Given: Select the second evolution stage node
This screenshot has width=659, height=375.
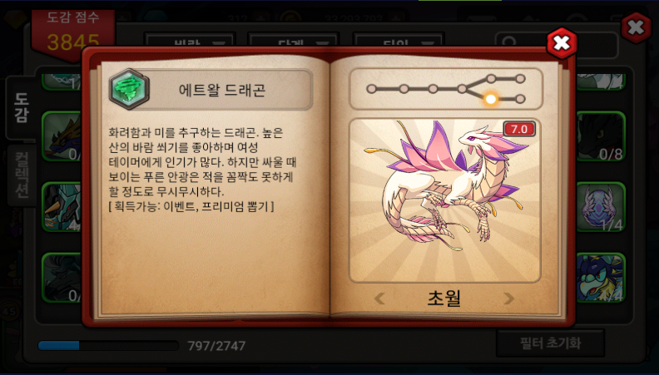Looking at the screenshot, I should pyautogui.click(x=404, y=89).
